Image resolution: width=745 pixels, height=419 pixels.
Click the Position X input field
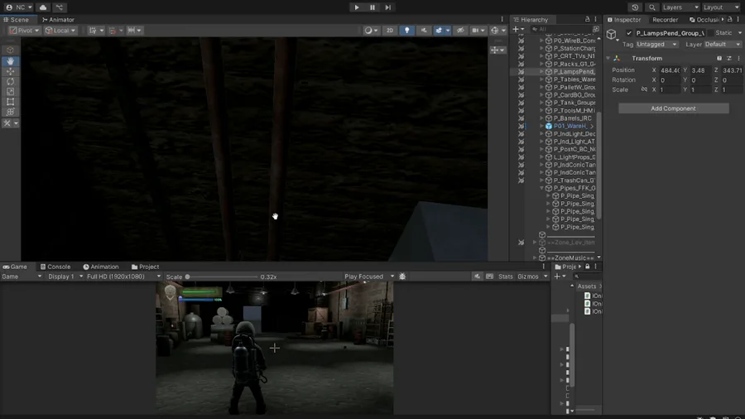(670, 70)
